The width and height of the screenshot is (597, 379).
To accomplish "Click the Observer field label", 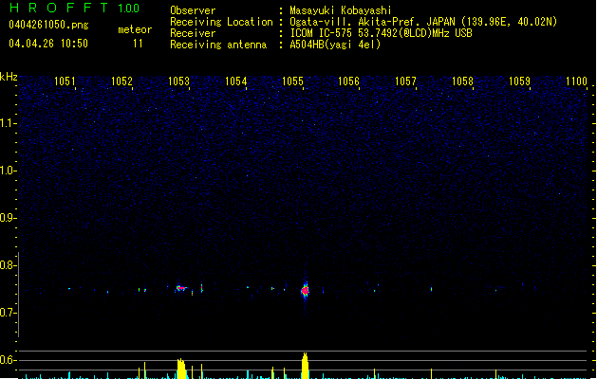I will pyautogui.click(x=193, y=10).
